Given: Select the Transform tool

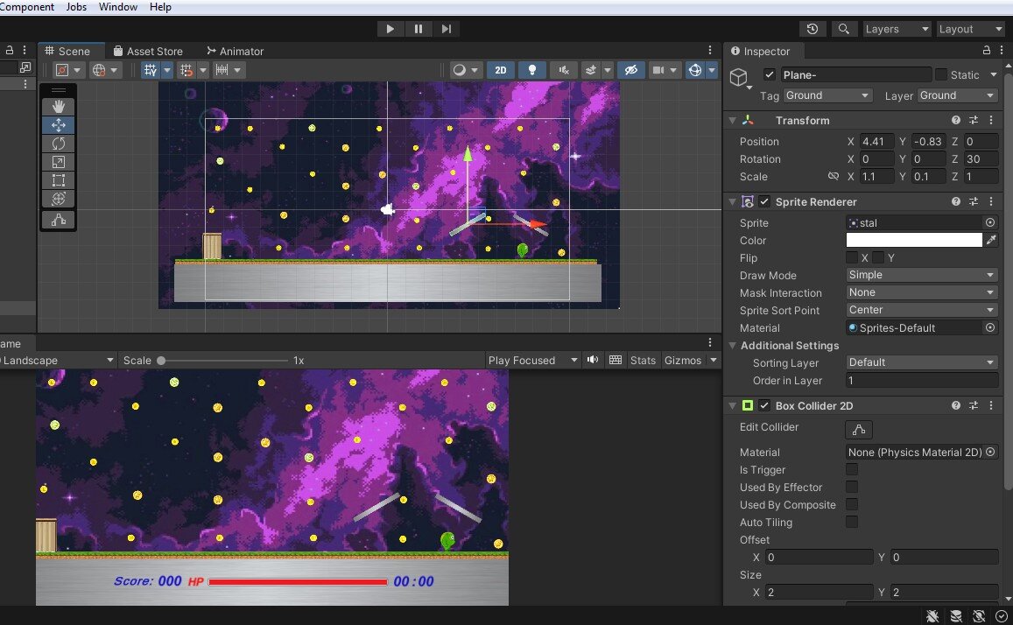Looking at the screenshot, I should pos(58,199).
